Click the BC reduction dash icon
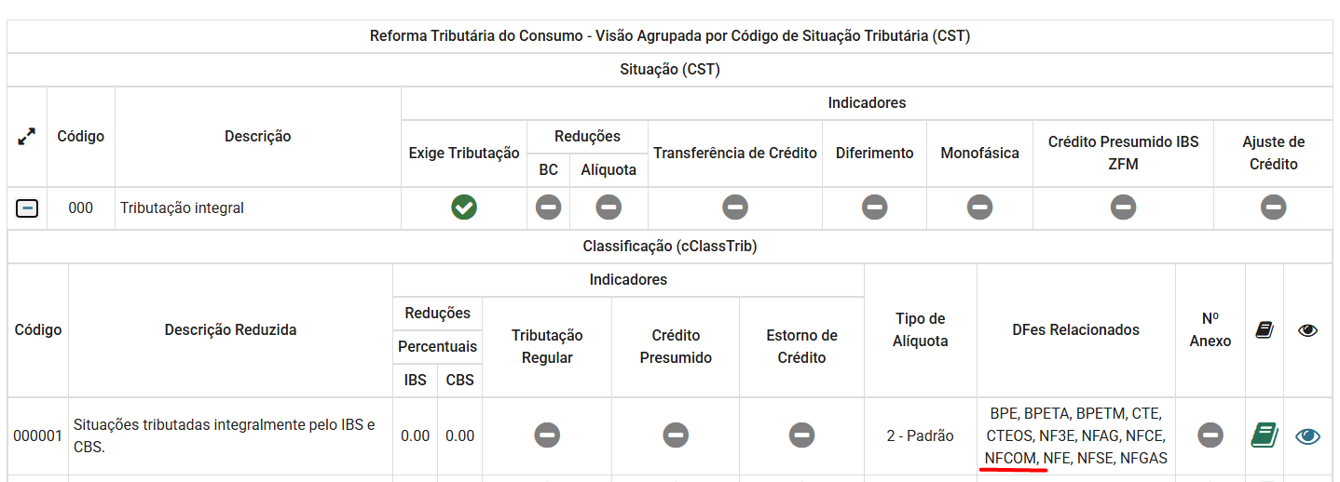Viewport: 1340px width, 482px height. pyautogui.click(x=548, y=208)
